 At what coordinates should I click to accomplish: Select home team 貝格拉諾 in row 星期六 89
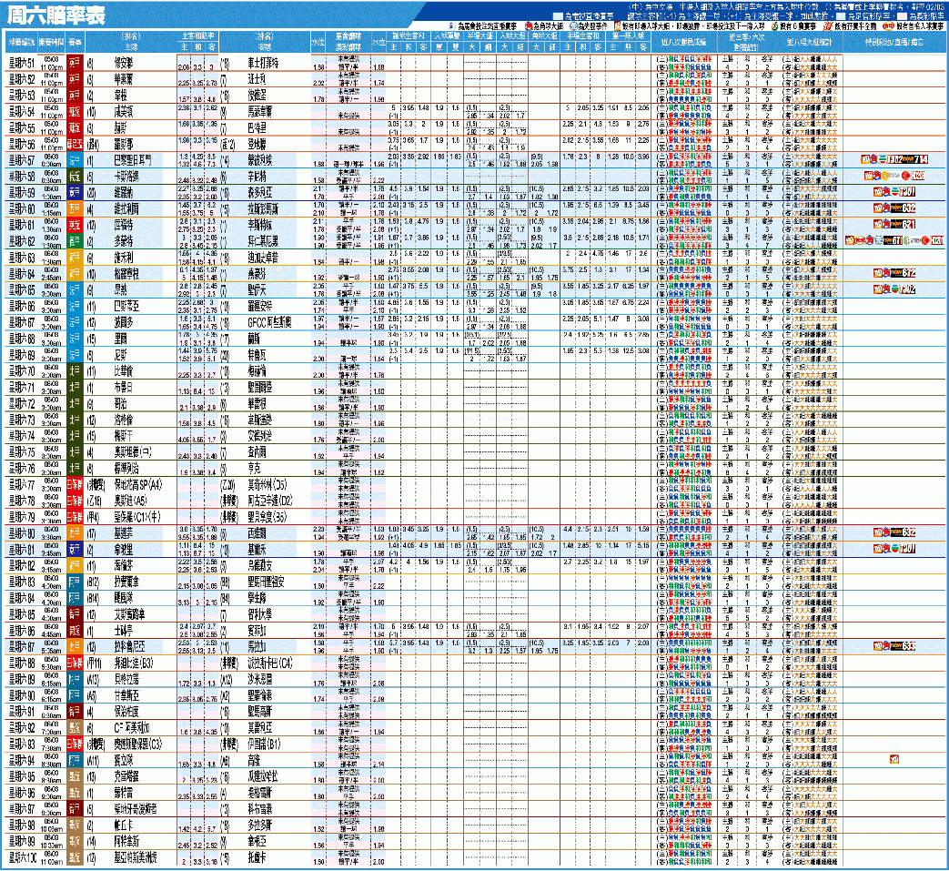(x=126, y=679)
